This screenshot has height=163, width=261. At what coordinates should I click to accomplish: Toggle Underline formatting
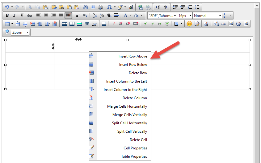tap(22, 15)
